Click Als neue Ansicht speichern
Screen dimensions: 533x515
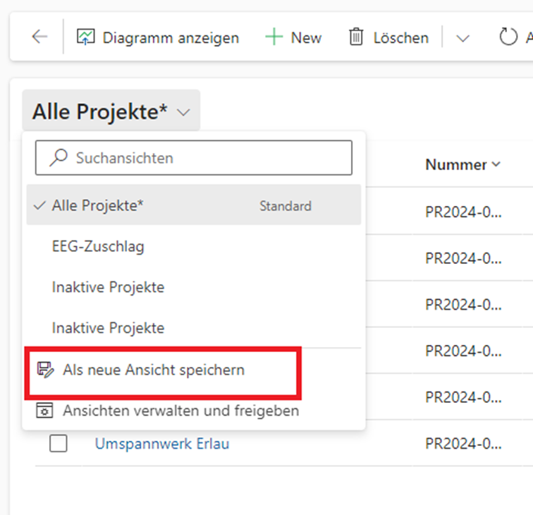coord(154,370)
